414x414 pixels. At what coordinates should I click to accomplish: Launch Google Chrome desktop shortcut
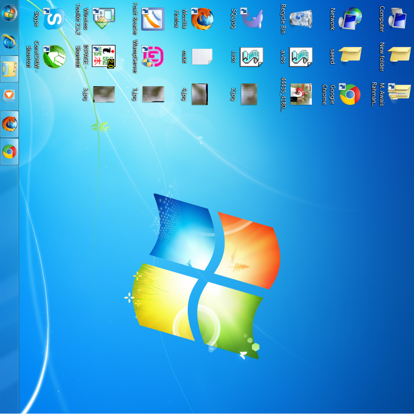pos(350,94)
